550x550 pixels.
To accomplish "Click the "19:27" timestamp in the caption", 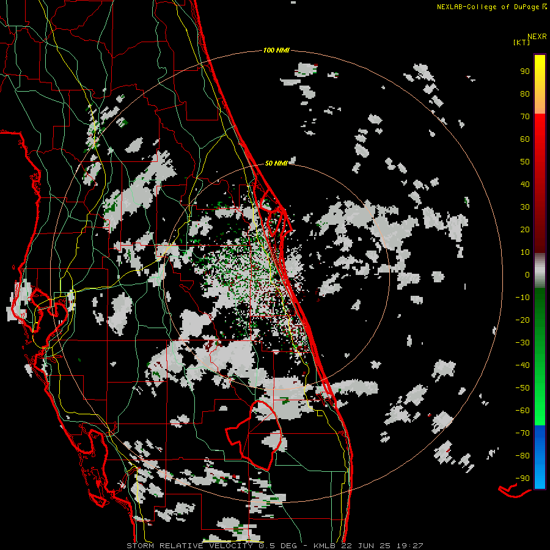I will 410,546.
